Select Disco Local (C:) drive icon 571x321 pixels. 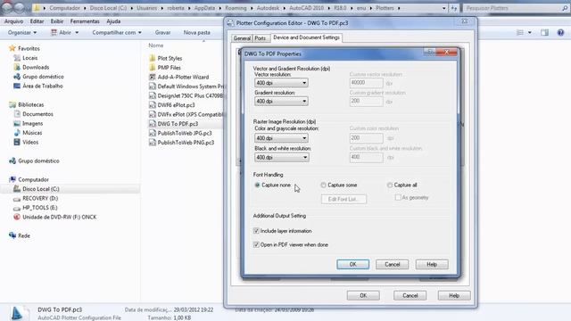17,188
